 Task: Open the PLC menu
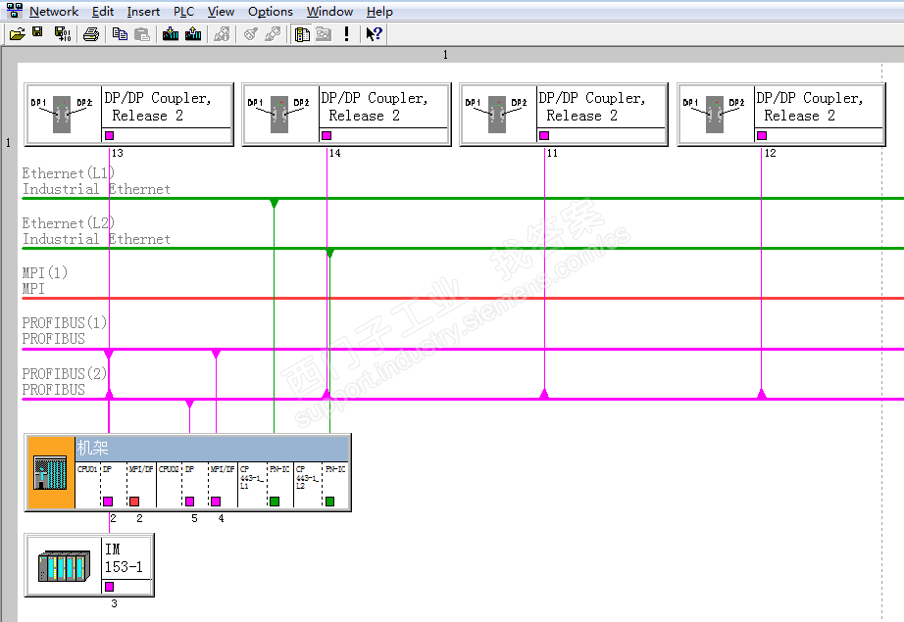pyautogui.click(x=184, y=12)
